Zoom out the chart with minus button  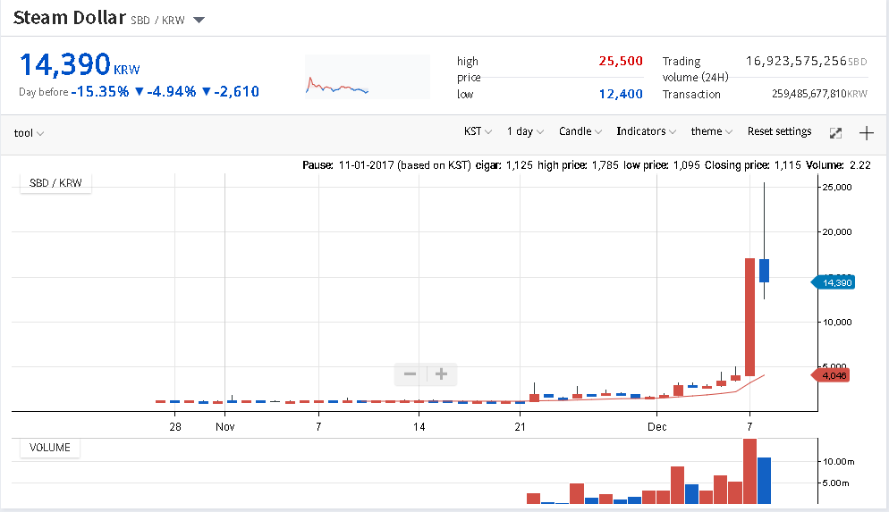click(x=410, y=374)
